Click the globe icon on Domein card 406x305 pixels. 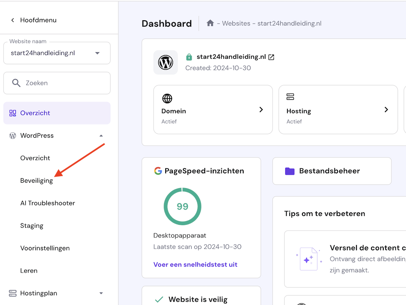[167, 98]
